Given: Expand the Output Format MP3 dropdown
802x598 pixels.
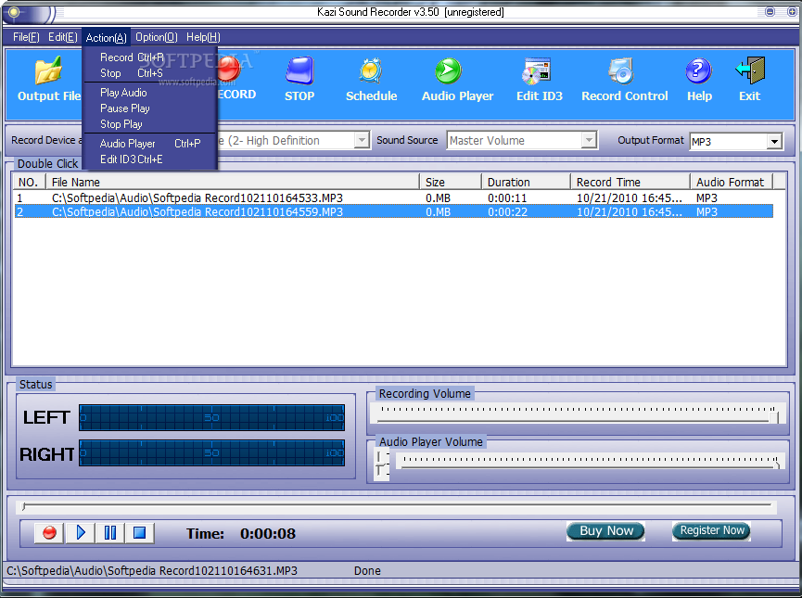Looking at the screenshot, I should click(x=774, y=141).
